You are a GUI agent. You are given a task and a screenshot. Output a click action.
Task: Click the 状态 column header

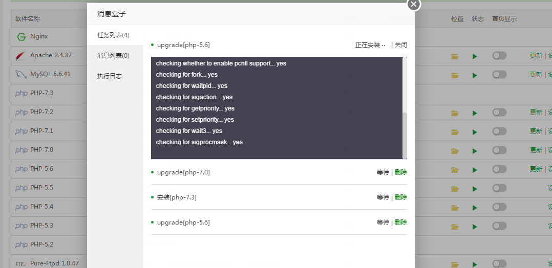478,18
